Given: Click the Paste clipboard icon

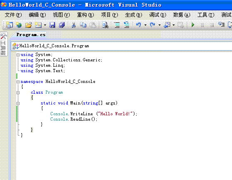Looking at the screenshot, I should pos(93,25).
